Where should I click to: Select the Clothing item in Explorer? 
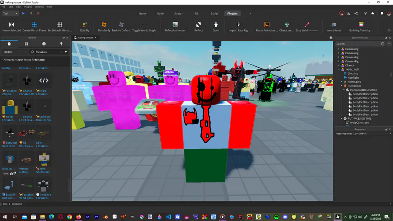(x=353, y=74)
